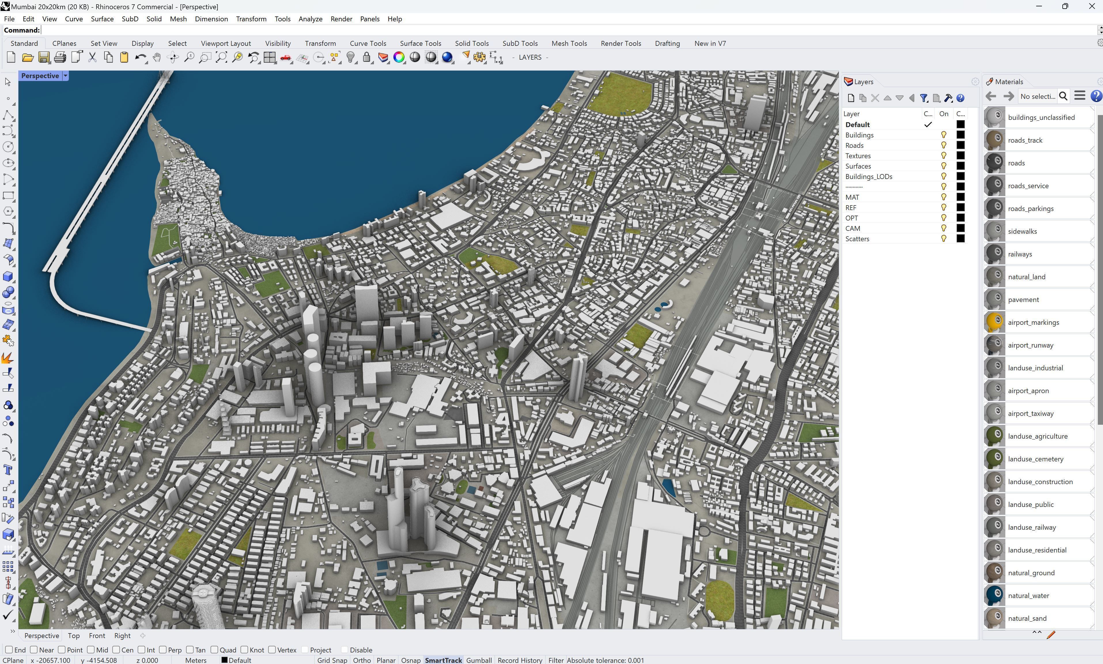Click the light bulb Hide Objects icon
Viewport: 1103px width, 664px height.
pos(351,57)
